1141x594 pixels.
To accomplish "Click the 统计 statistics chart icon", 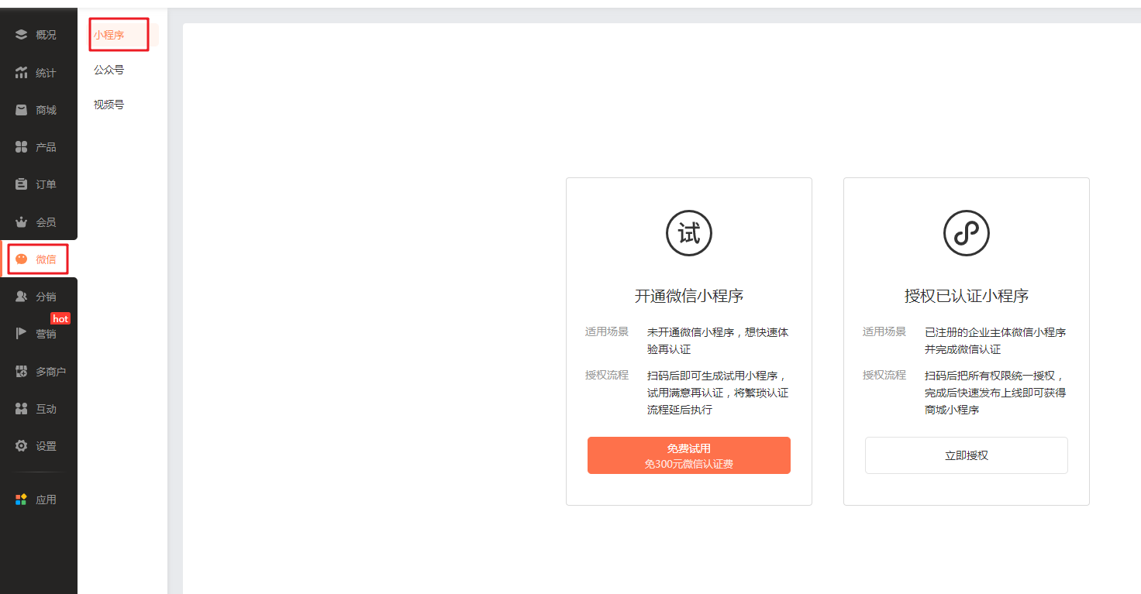I will tap(21, 73).
